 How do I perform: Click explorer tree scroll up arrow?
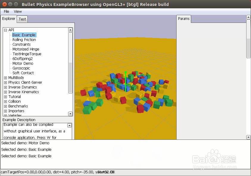coord(71,30)
